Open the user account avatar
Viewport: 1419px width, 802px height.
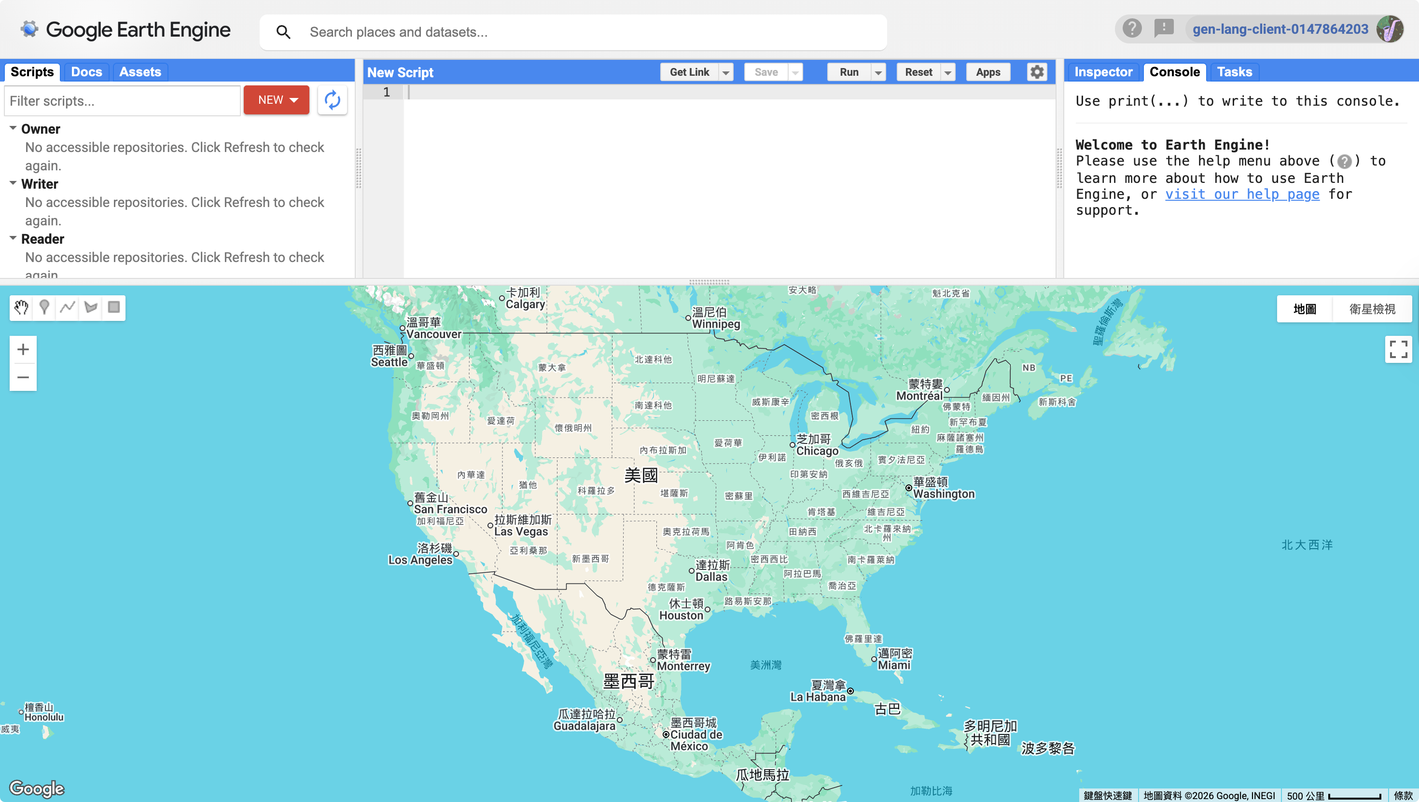click(1389, 28)
